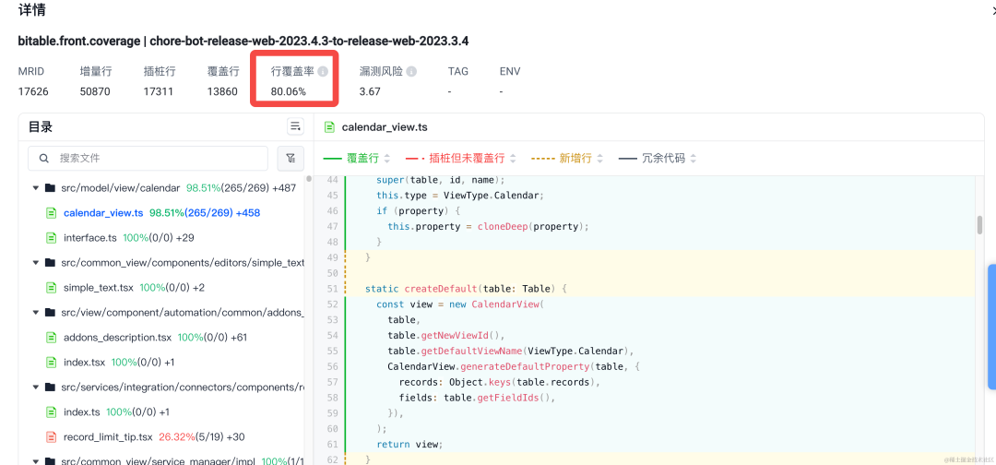Click the info icon next to 漏测风险

tap(411, 71)
